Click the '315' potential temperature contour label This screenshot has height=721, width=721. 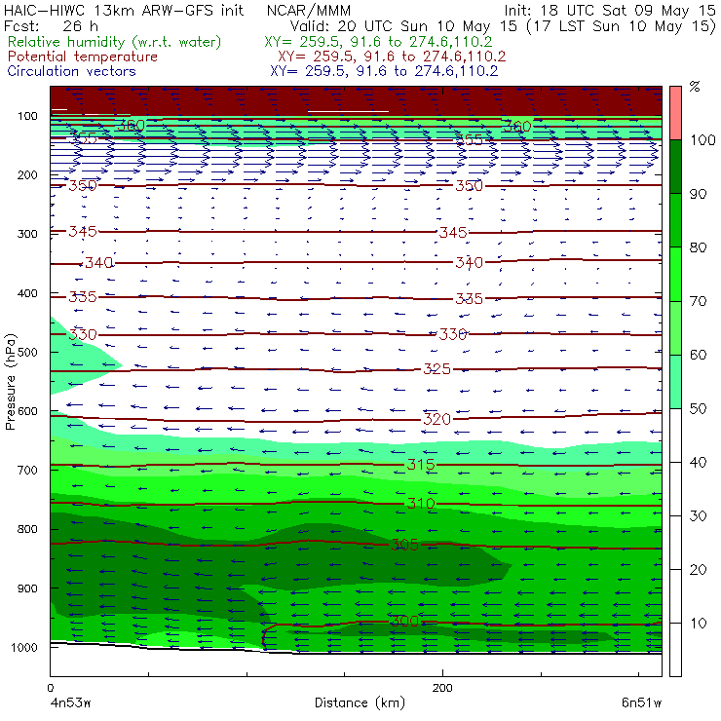(x=421, y=465)
